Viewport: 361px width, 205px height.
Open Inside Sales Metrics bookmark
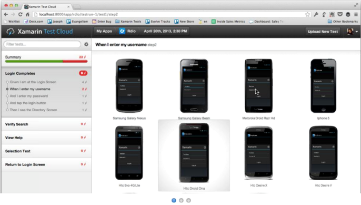pos(228,22)
